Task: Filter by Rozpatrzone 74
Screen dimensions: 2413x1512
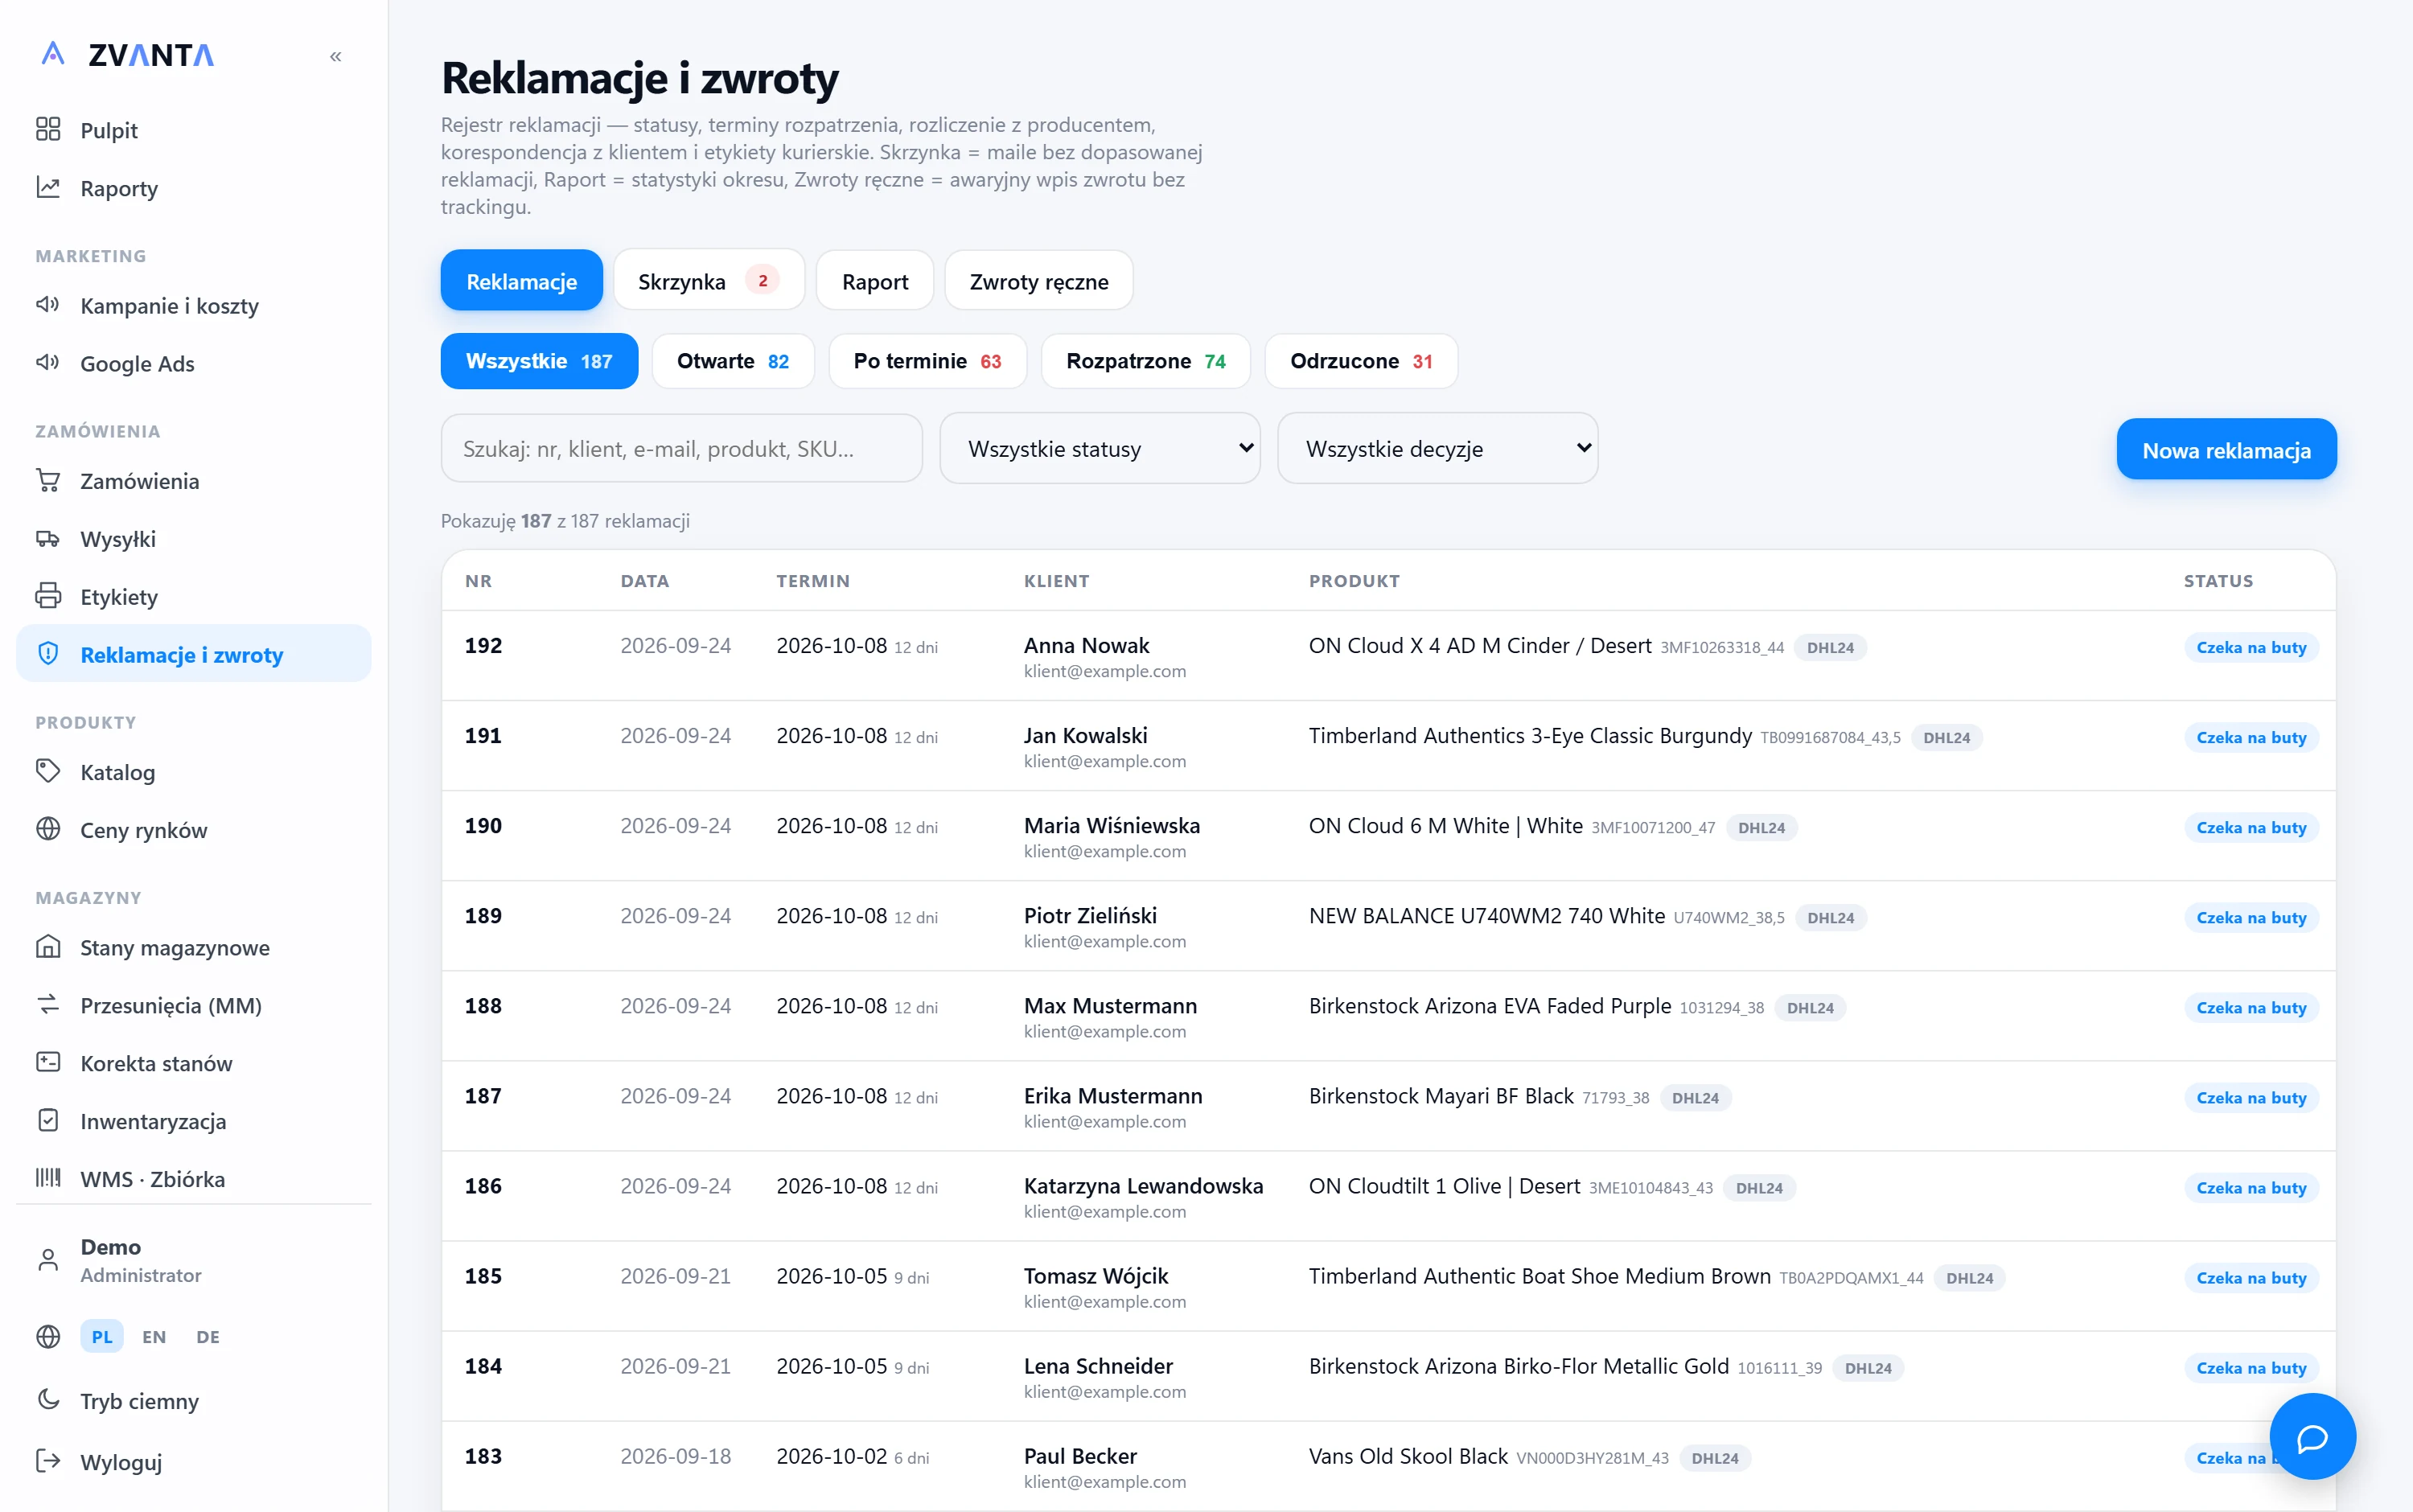Action: pyautogui.click(x=1146, y=361)
